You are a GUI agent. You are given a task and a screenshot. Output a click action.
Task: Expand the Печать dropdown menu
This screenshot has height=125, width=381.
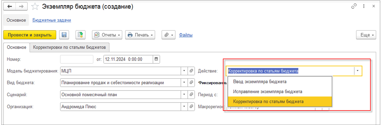click(141, 35)
